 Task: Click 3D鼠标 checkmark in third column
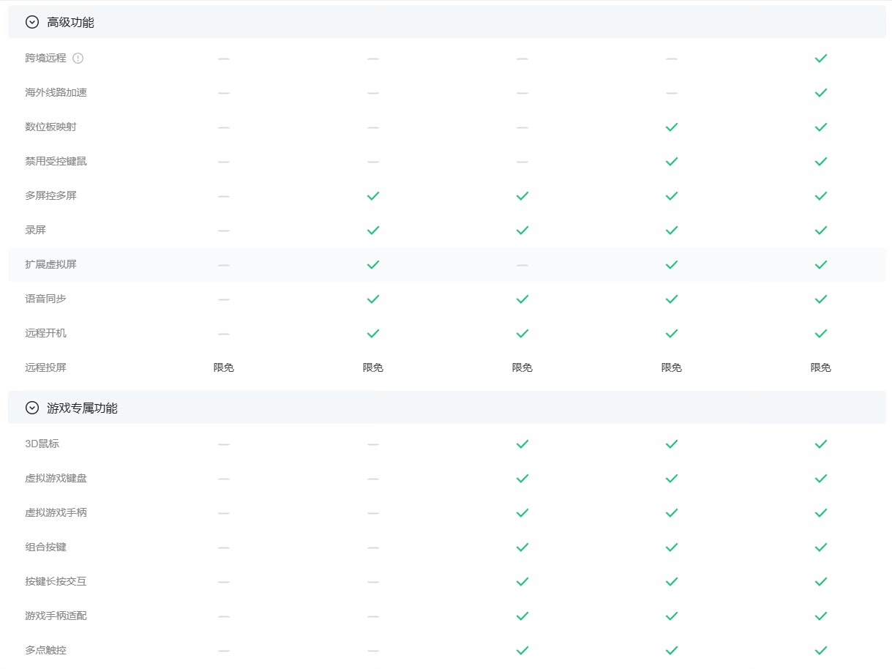pos(522,444)
